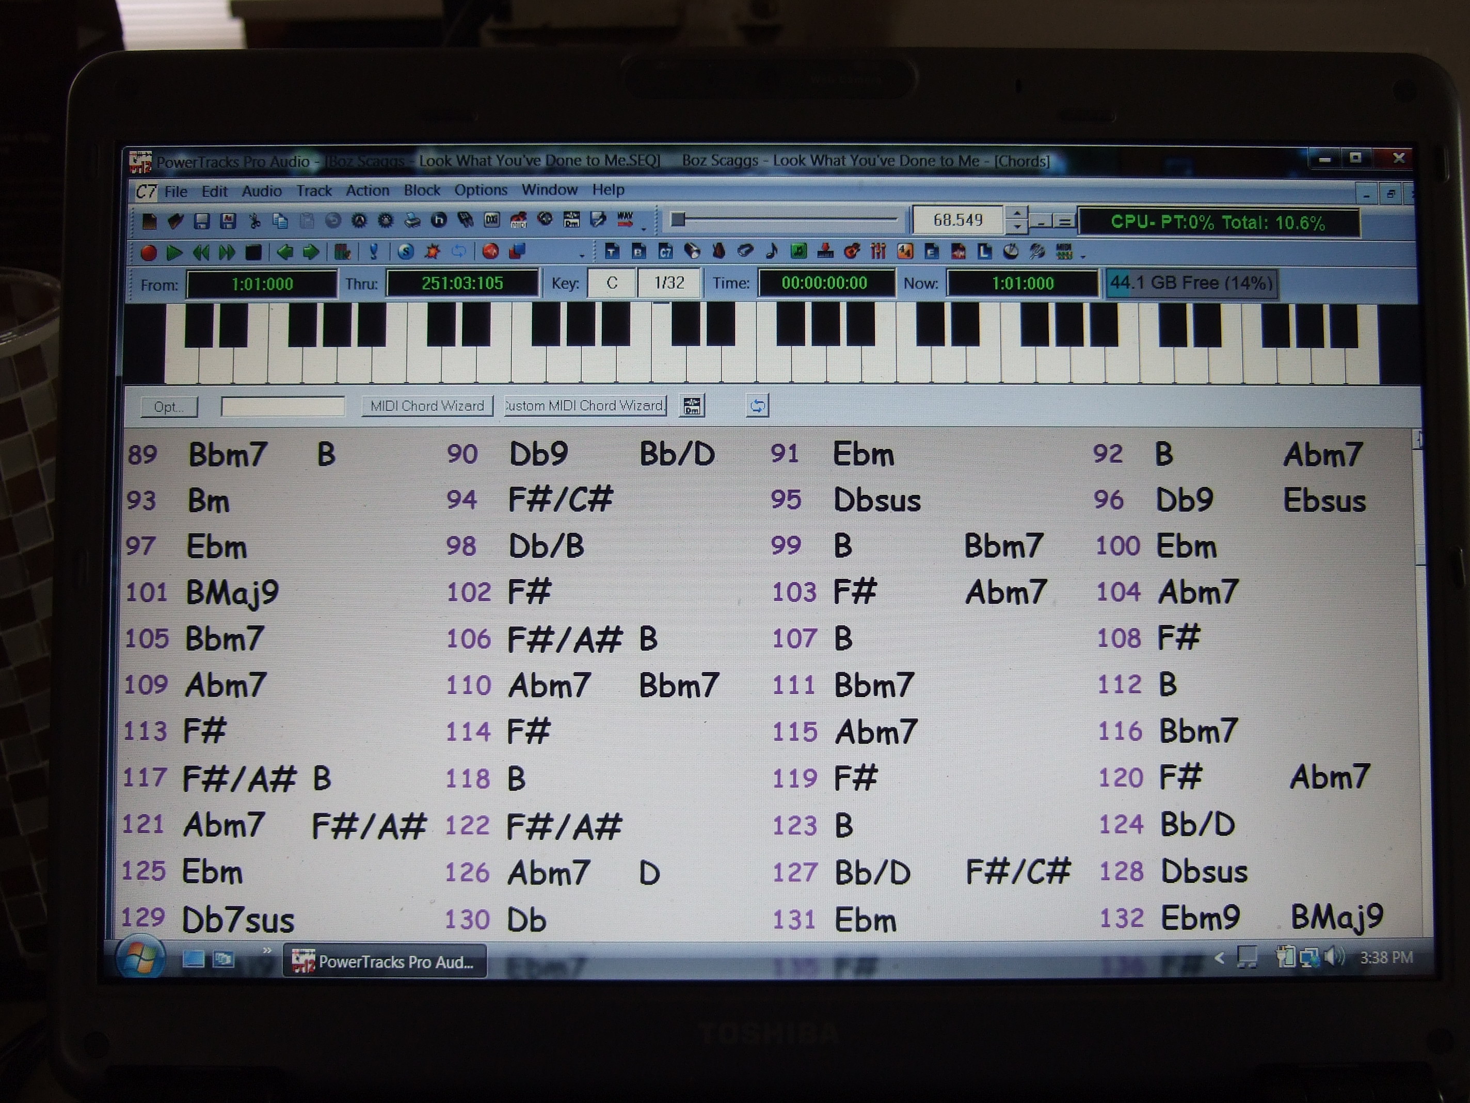Click the scissors Cut icon
The width and height of the screenshot is (1470, 1103).
point(254,222)
